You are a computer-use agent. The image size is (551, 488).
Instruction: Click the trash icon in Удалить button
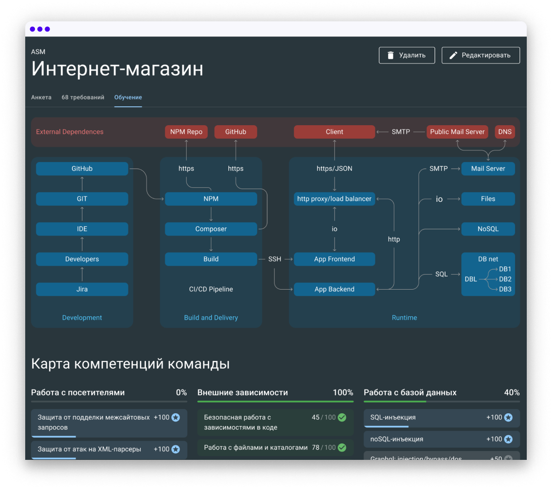[x=390, y=55]
